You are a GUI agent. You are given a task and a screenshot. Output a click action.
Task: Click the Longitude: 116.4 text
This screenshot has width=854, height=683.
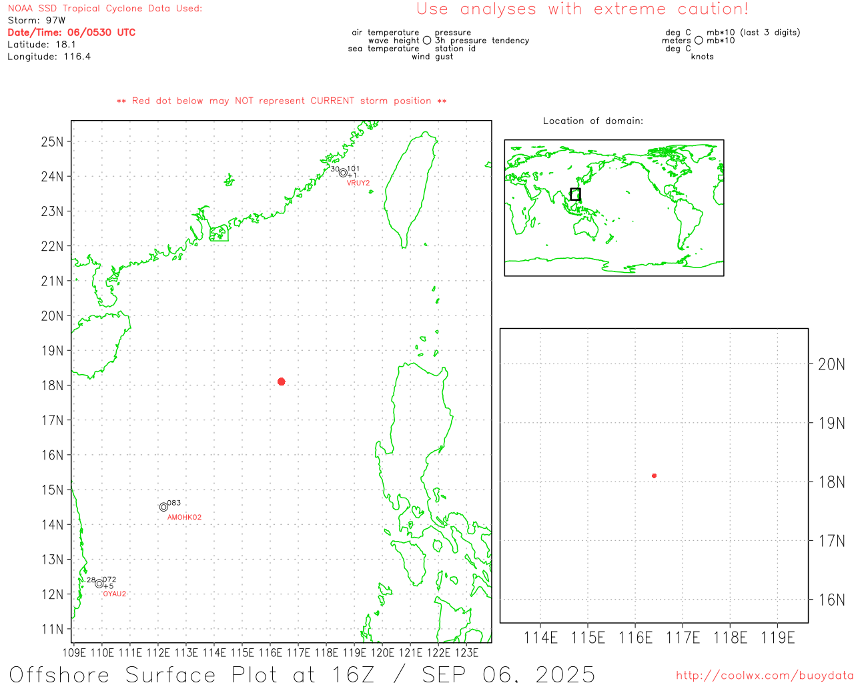tap(49, 57)
